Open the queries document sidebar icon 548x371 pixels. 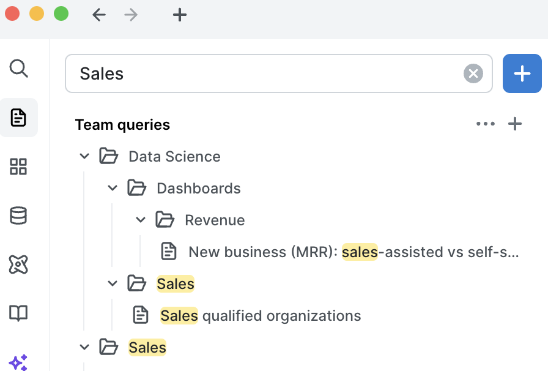coord(19,118)
